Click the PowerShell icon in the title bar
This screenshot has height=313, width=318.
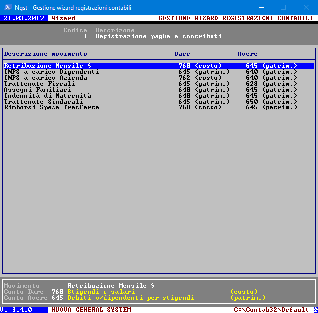pyautogui.click(x=8, y=7)
